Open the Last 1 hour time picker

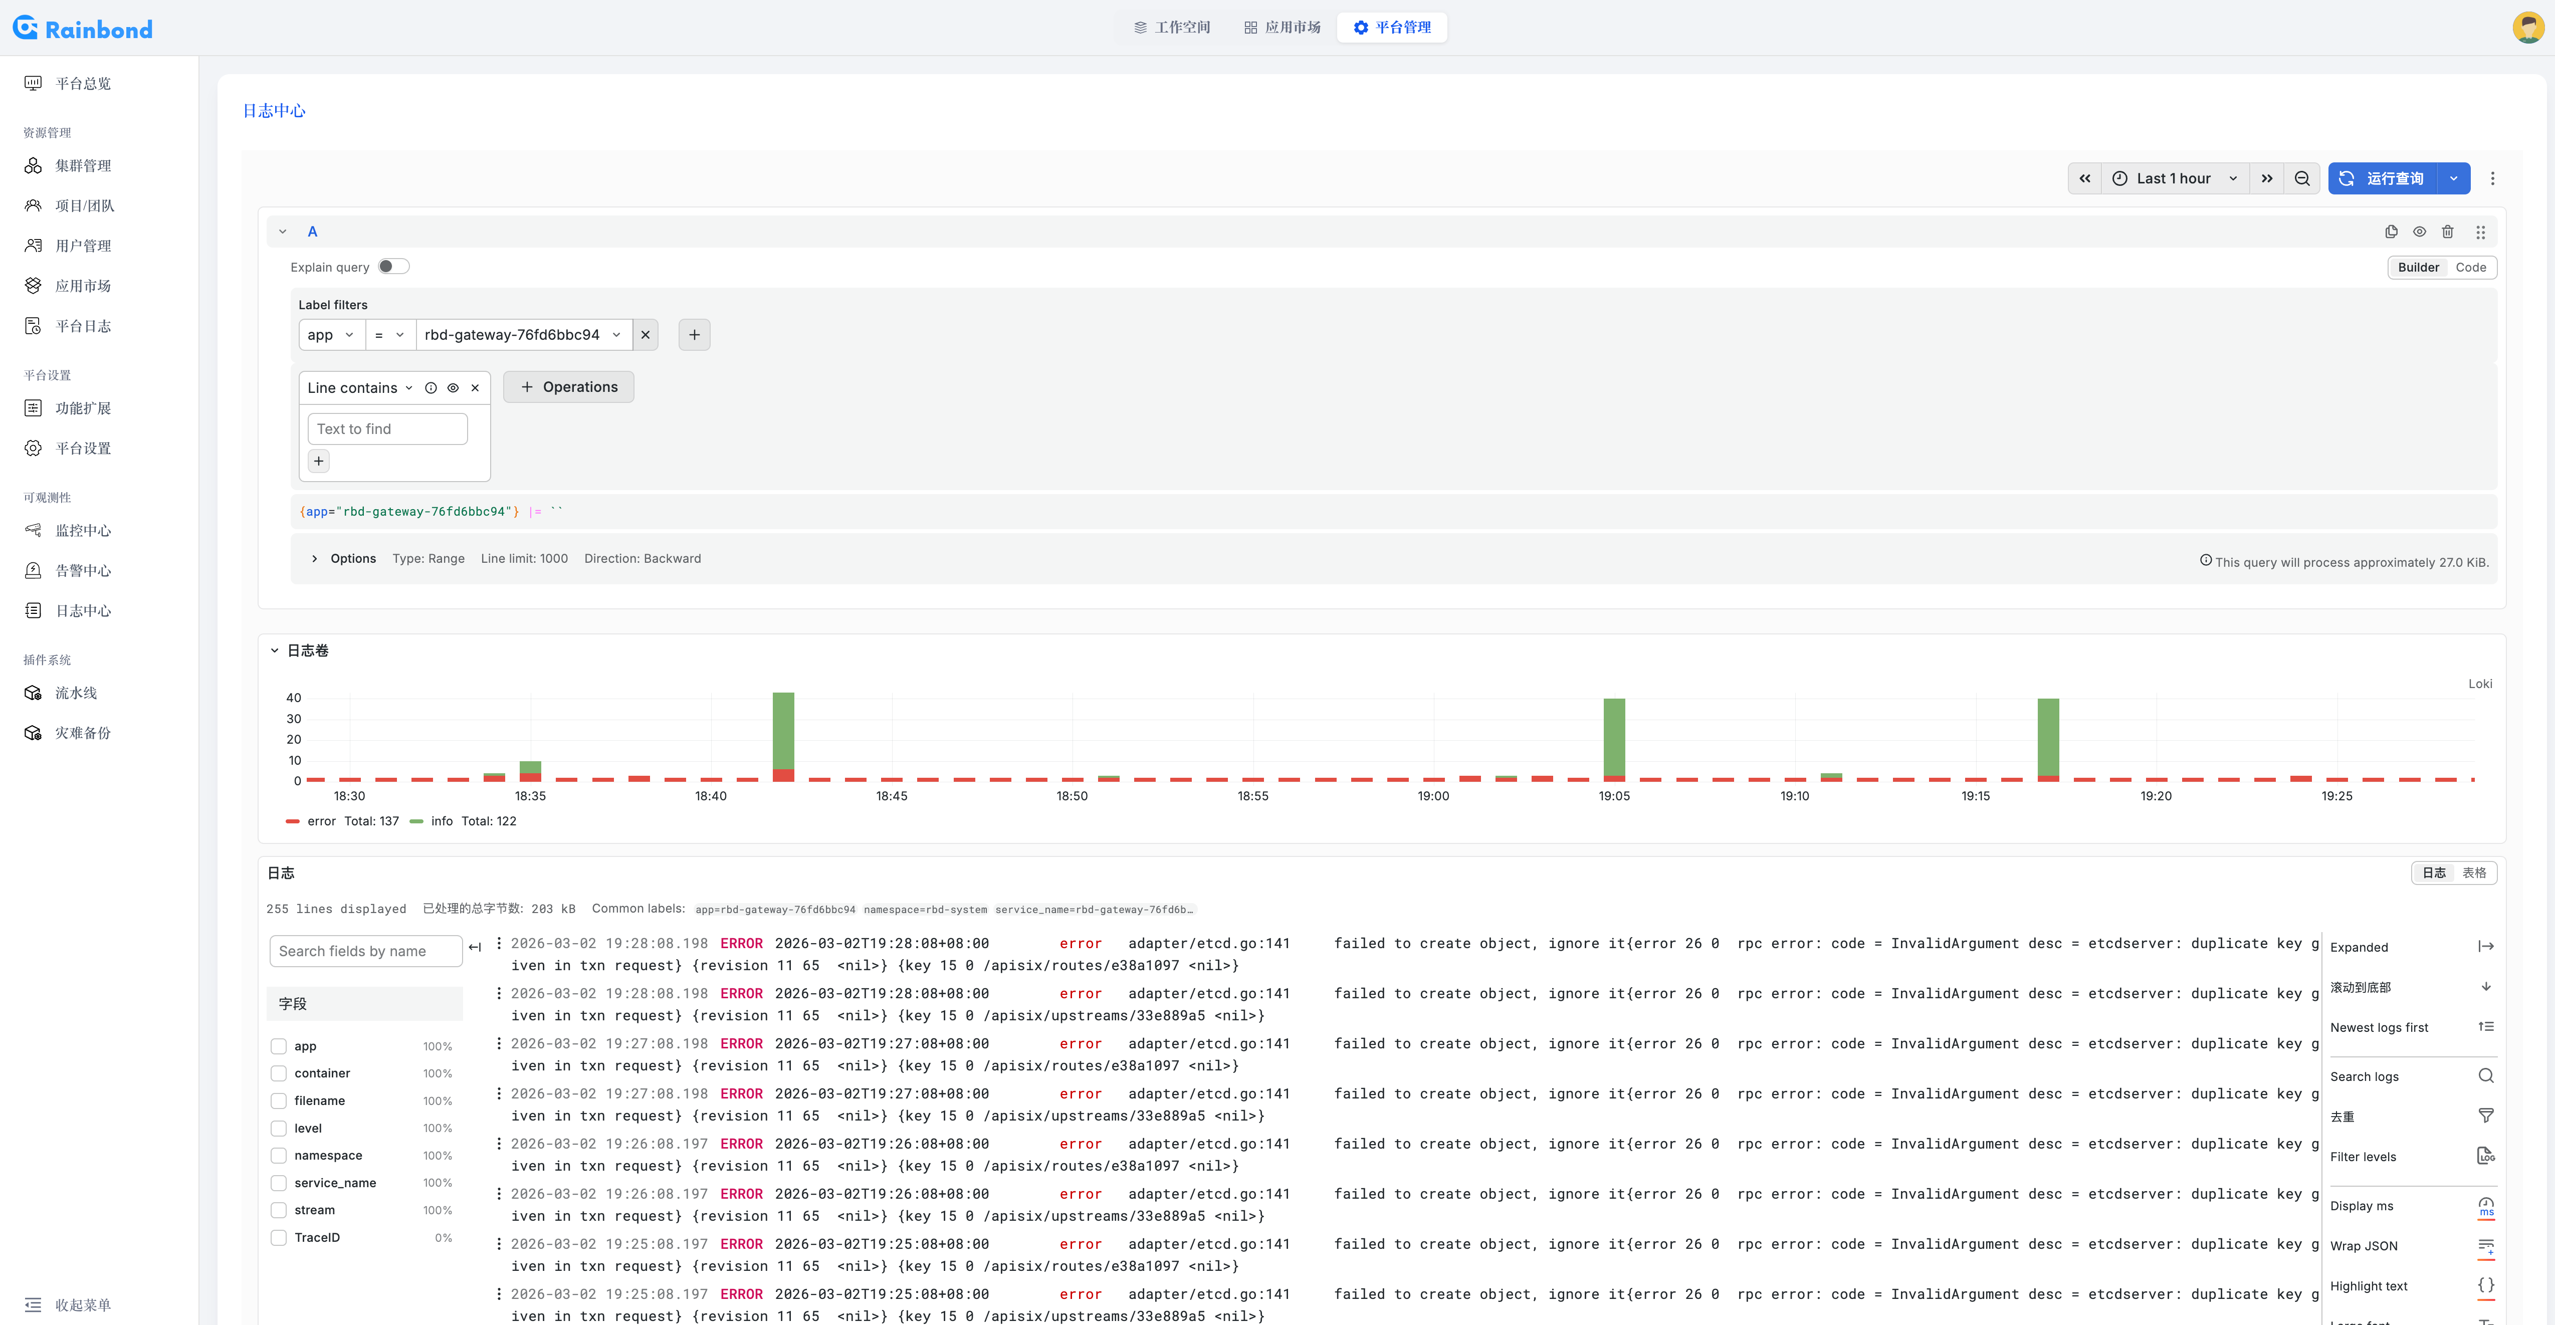tap(2173, 178)
